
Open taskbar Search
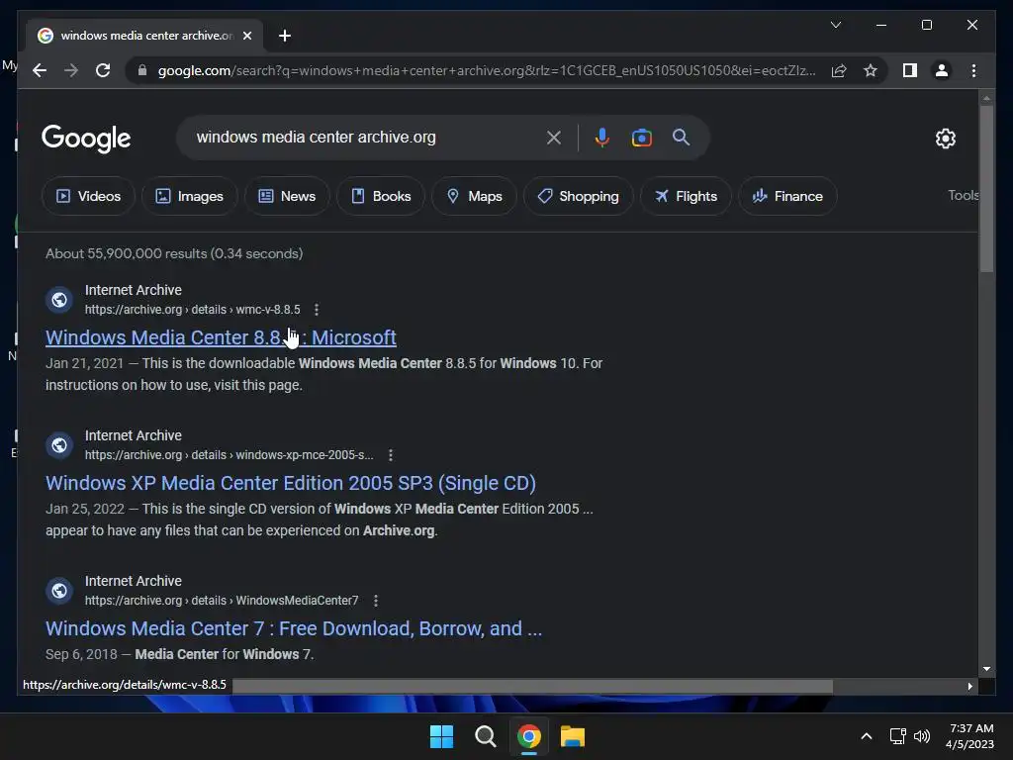[x=485, y=736]
